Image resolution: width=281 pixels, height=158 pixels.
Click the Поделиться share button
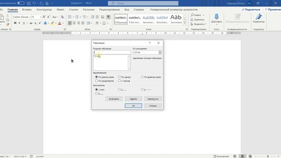[x=251, y=10]
